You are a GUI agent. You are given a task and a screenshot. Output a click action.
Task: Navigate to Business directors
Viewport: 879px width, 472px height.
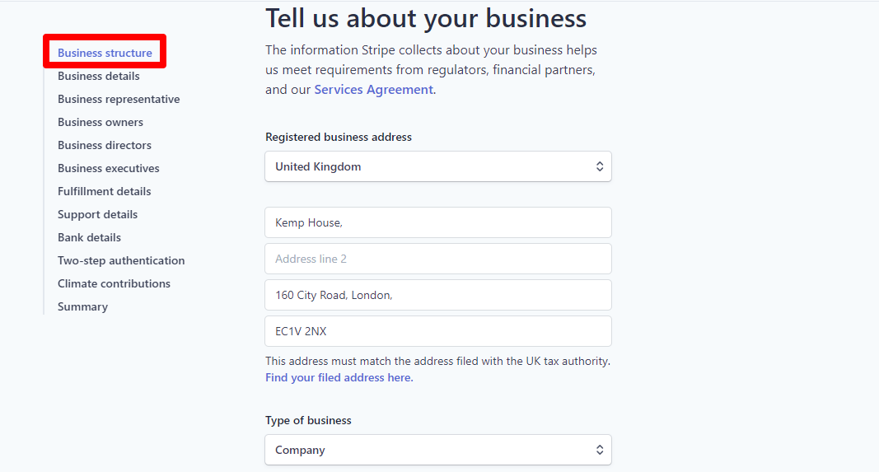105,145
